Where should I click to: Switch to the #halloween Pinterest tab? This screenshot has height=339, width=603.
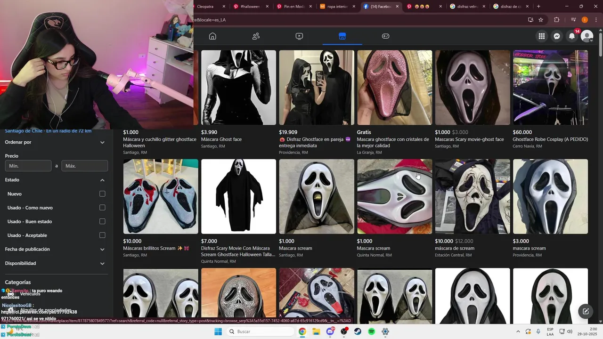(x=252, y=7)
